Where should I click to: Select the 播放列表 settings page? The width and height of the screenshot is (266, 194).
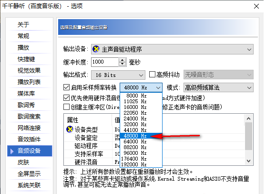click(29, 82)
